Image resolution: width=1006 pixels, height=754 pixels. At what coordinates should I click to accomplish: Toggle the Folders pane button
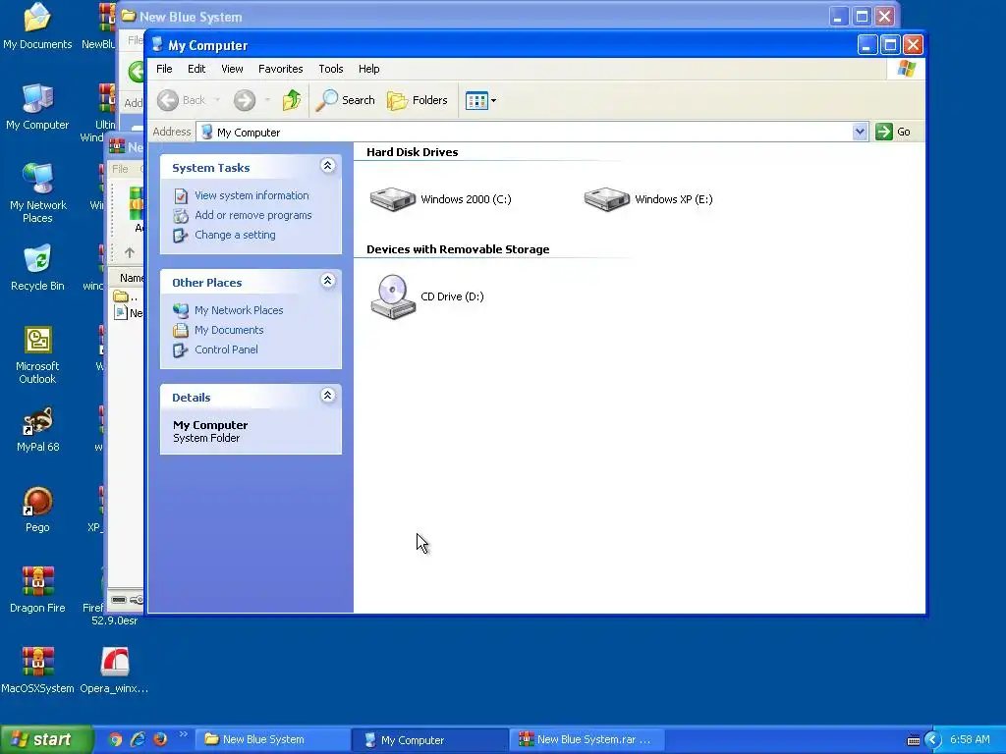pos(417,100)
